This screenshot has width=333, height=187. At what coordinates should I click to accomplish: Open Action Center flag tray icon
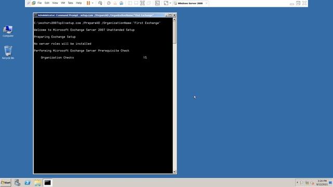click(302, 183)
